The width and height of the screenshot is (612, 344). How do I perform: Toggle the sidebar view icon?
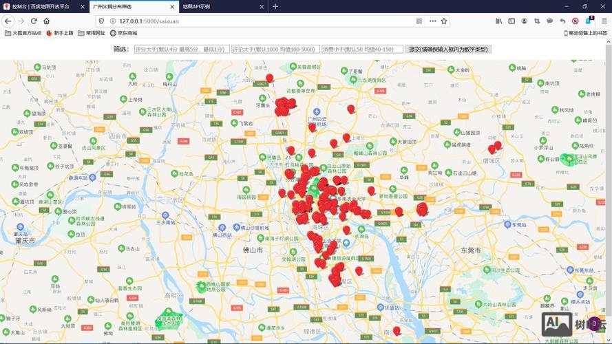(511, 21)
